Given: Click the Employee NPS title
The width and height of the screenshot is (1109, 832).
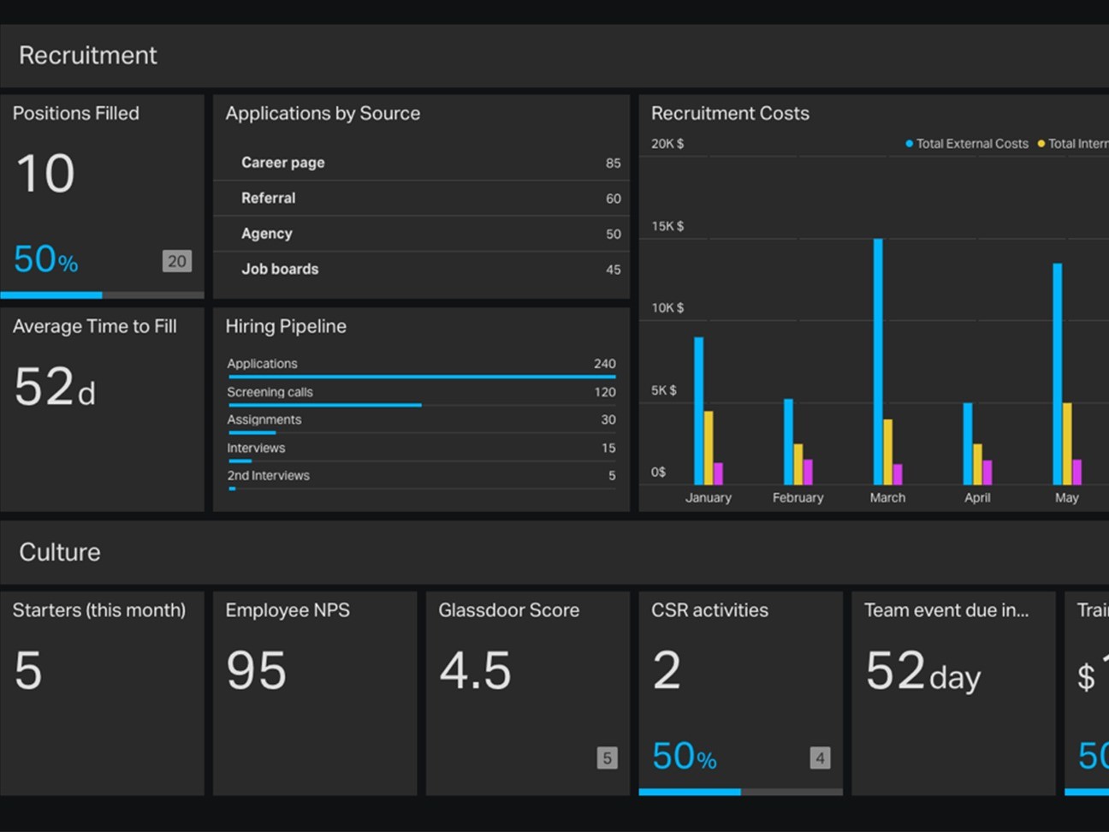Looking at the screenshot, I should coord(288,610).
